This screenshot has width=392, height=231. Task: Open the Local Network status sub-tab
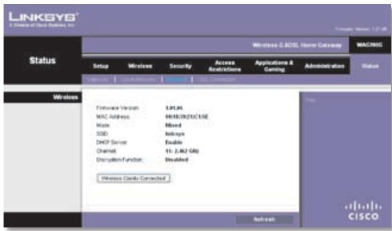tap(139, 80)
